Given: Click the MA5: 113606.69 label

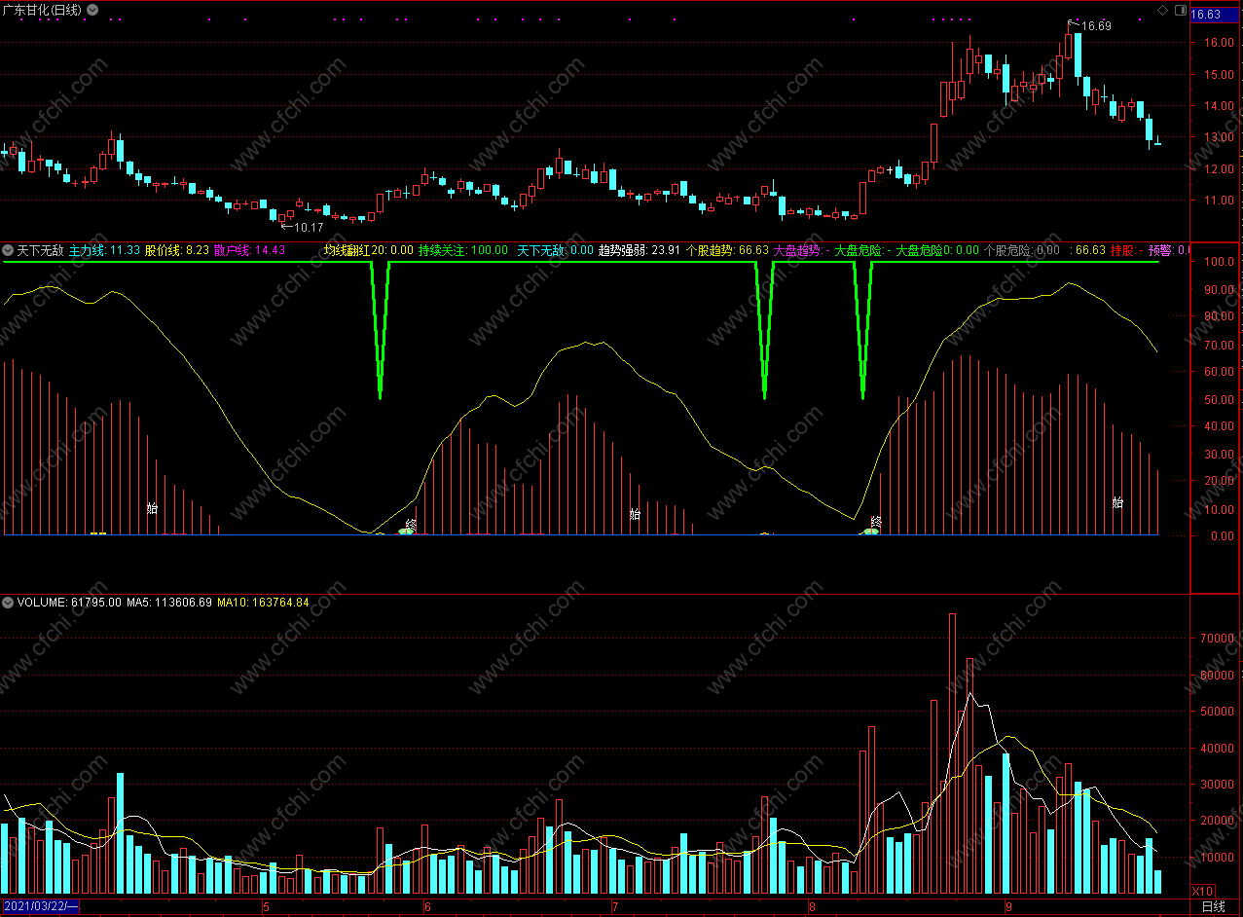Looking at the screenshot, I should pos(169,603).
